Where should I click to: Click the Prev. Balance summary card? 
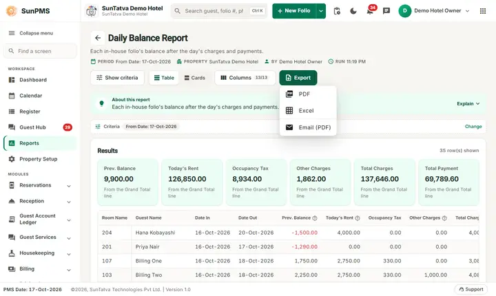127,182
